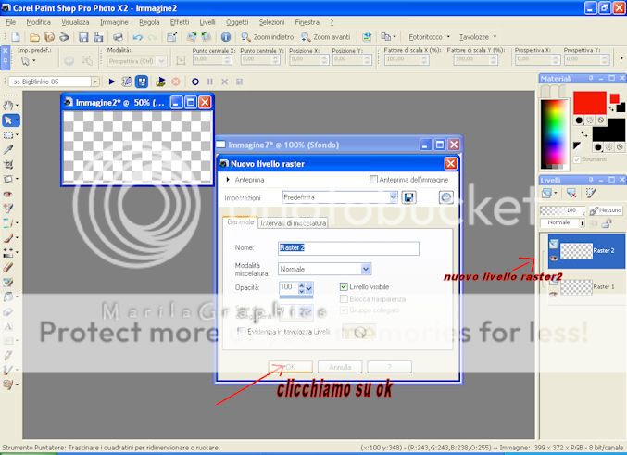Screen dimensions: 627x455
Task: Click the new layer icon in Livelli panel
Action: (x=546, y=194)
